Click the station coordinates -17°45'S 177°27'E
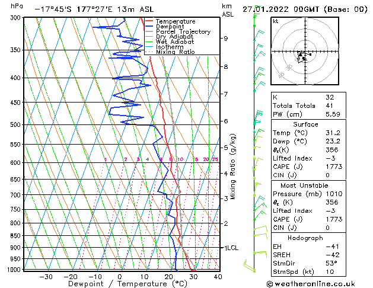This screenshot has width=373, height=288. coord(74,9)
